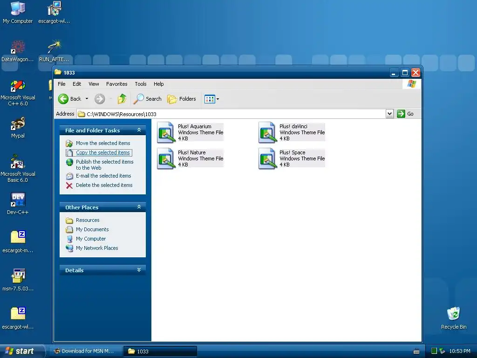The width and height of the screenshot is (477, 358).
Task: Select the Plus! daVinci theme file icon
Action: [x=267, y=132]
